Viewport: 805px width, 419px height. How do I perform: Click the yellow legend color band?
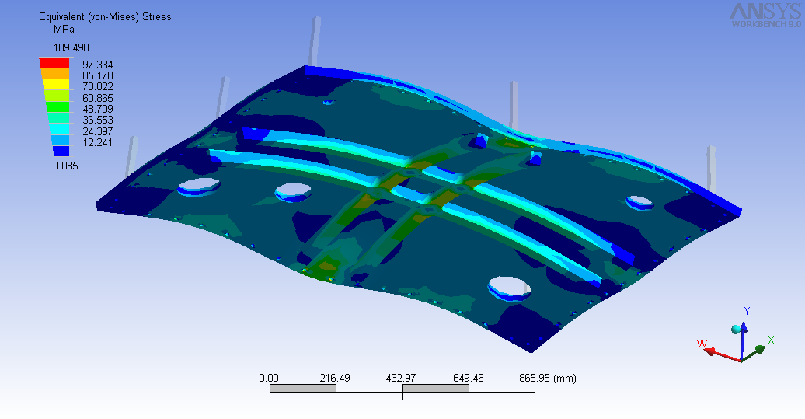55,85
